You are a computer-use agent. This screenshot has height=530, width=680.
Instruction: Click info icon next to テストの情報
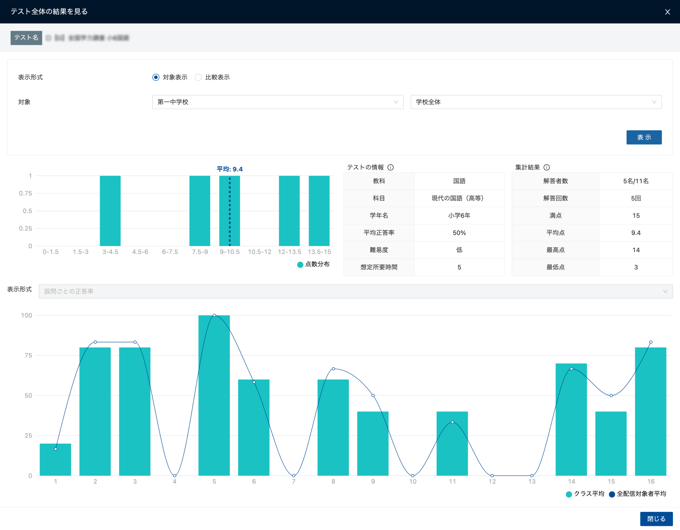[390, 168]
